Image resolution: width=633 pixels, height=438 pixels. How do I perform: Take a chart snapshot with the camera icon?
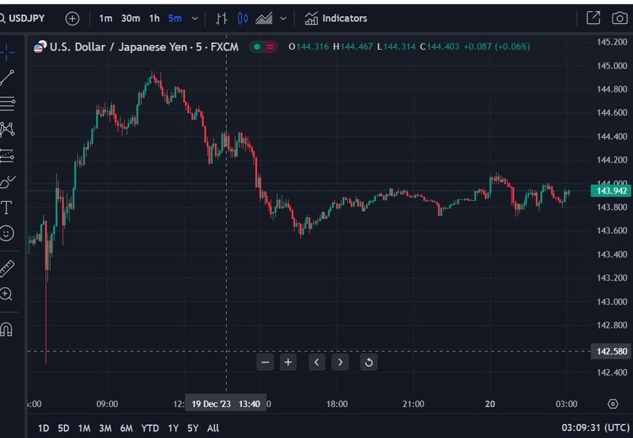[x=619, y=18]
